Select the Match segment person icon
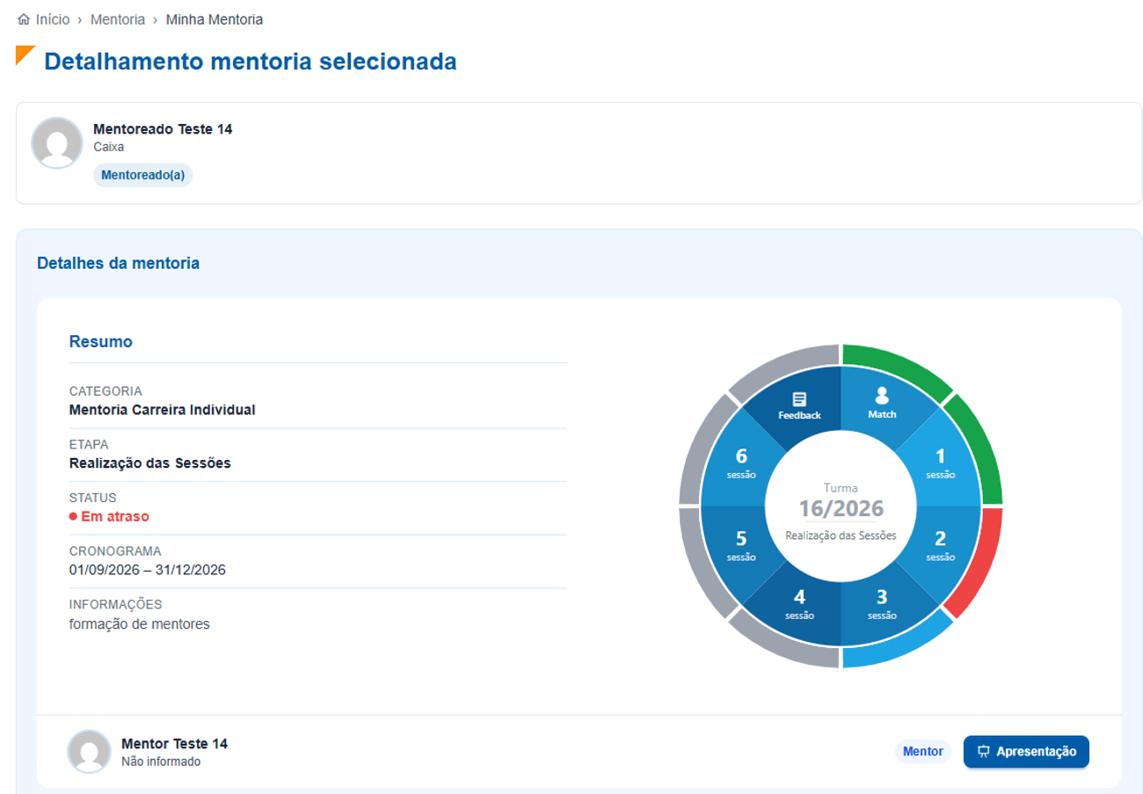 [882, 395]
